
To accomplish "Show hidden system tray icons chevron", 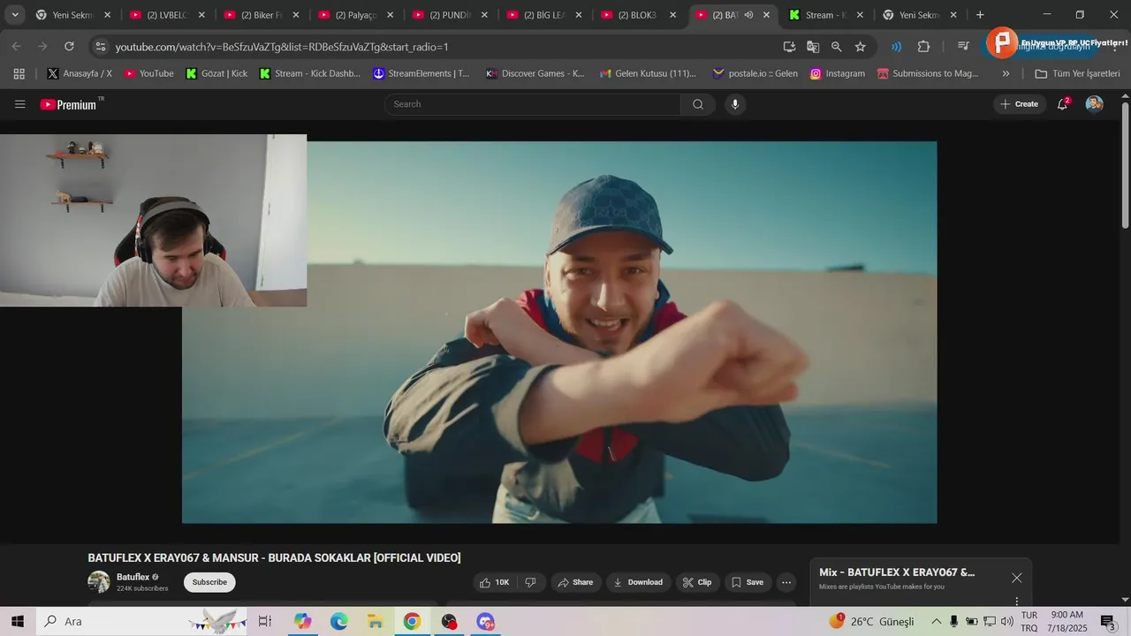I will [936, 621].
